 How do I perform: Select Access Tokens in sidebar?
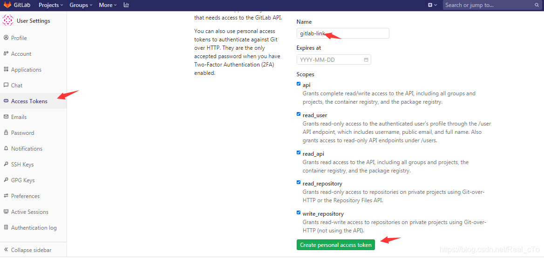(34, 101)
